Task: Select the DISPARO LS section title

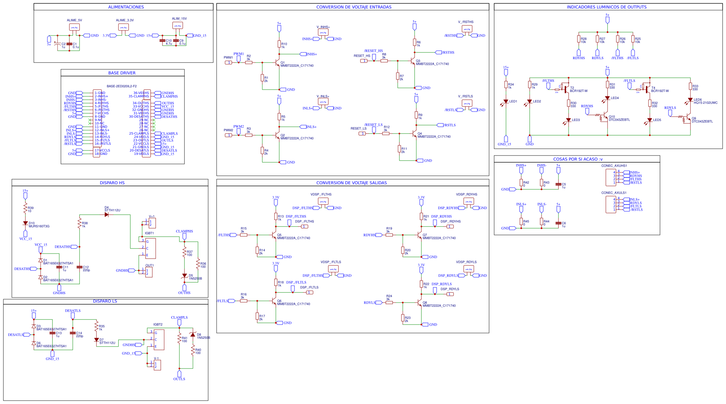Action: click(x=105, y=301)
